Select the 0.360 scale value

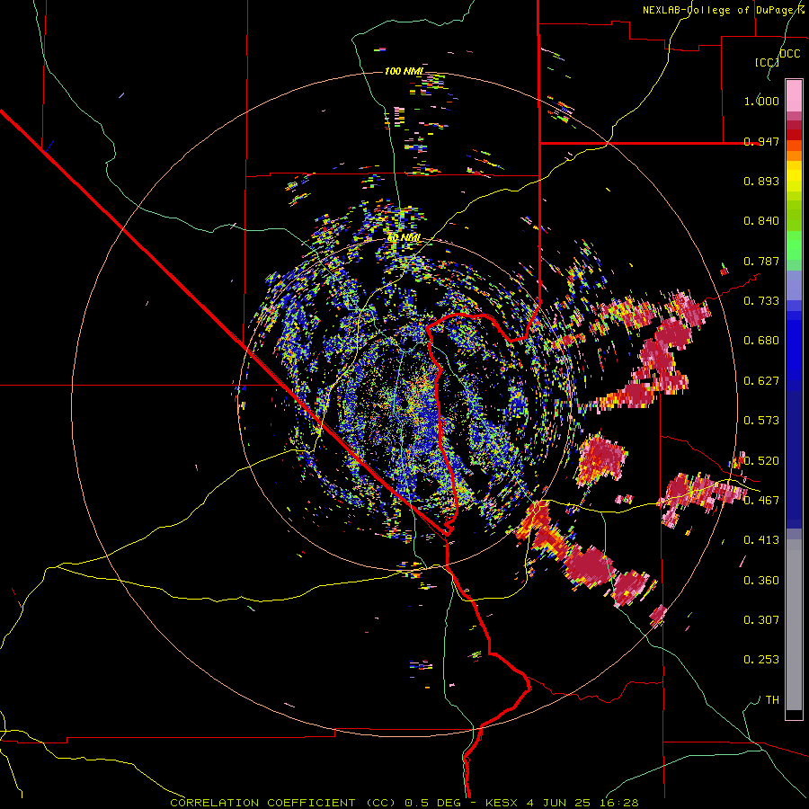click(x=761, y=580)
